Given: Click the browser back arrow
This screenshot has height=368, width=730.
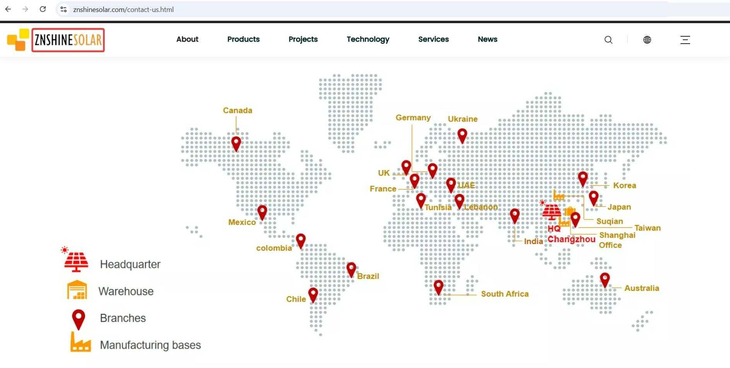Looking at the screenshot, I should [x=8, y=9].
